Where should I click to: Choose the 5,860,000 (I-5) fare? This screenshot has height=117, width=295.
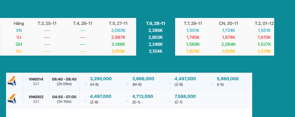[x=228, y=81]
